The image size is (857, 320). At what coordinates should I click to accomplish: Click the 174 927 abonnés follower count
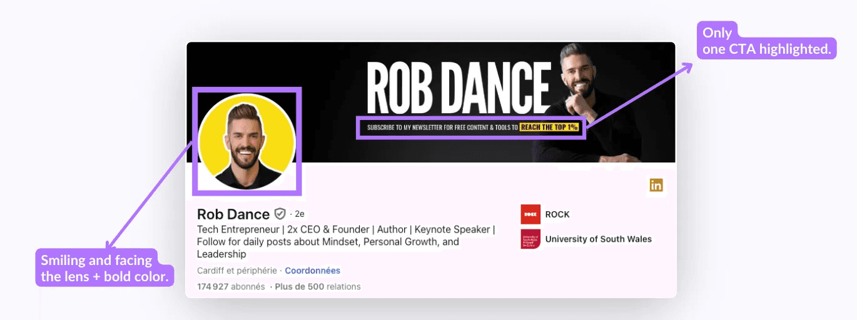[231, 287]
